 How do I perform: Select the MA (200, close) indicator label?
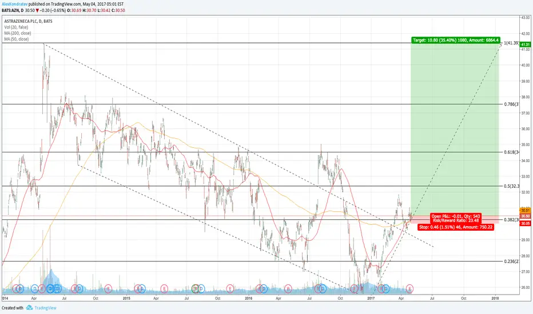(17, 33)
